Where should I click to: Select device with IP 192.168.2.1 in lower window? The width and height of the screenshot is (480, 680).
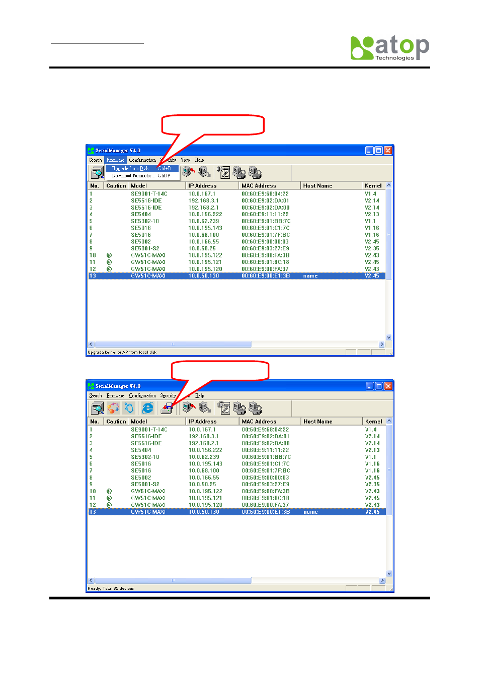pyautogui.click(x=236, y=443)
